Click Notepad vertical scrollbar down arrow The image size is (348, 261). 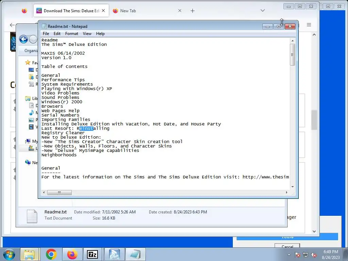pos(293,187)
